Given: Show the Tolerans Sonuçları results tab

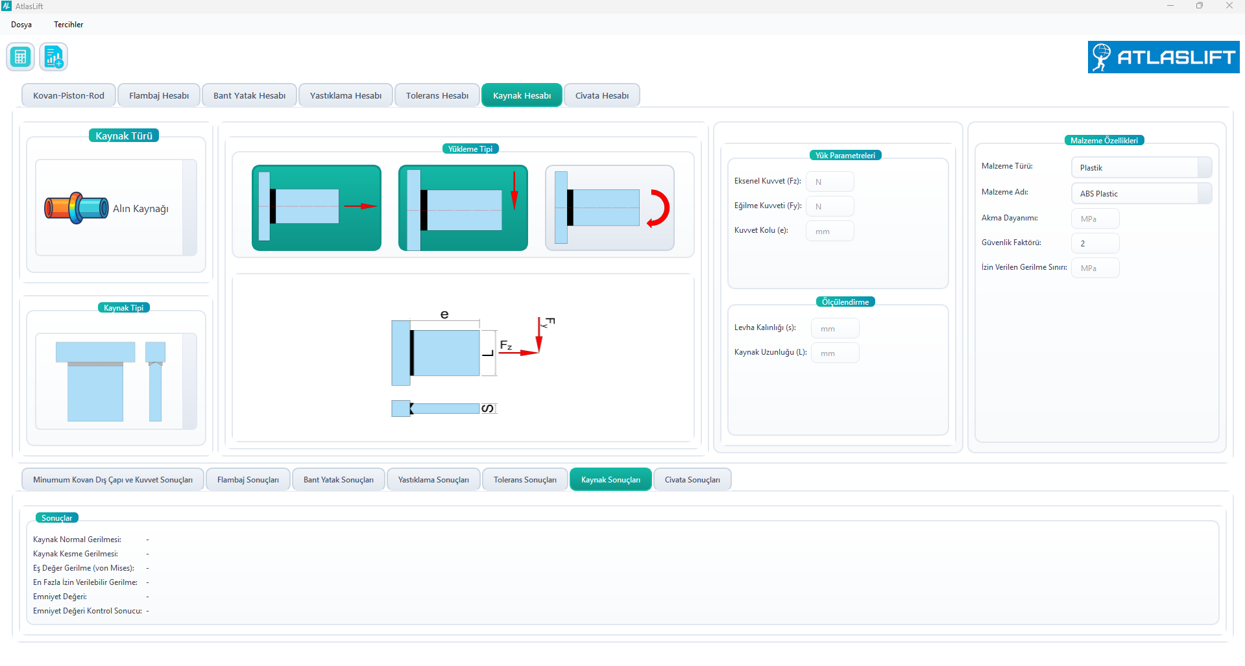Looking at the screenshot, I should pyautogui.click(x=525, y=480).
